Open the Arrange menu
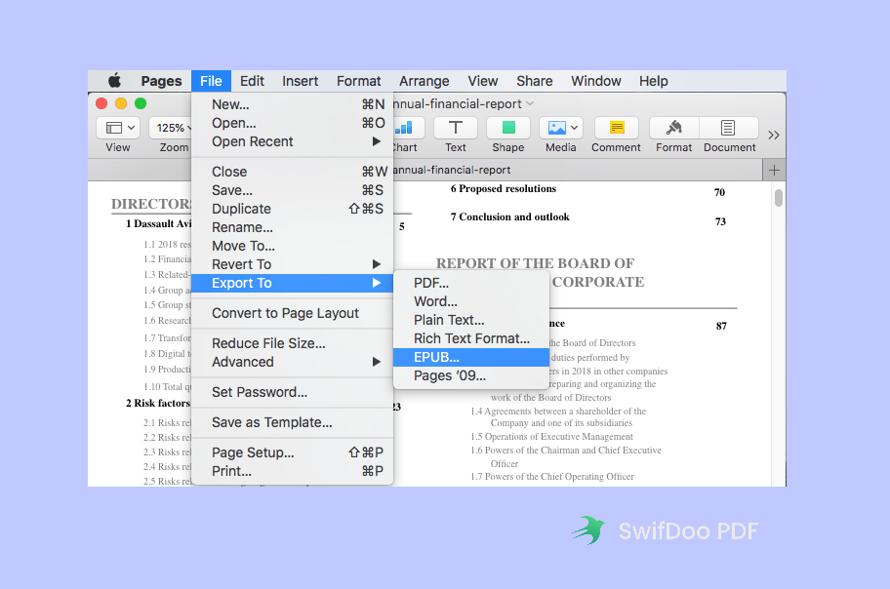 424,81
